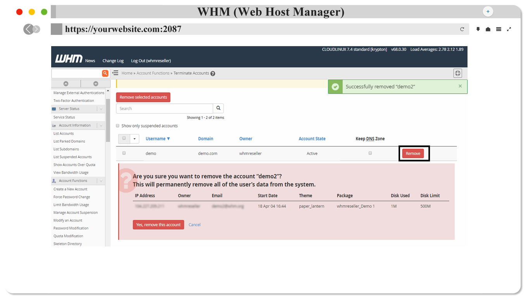
Task: Open List Suspended Accounts in sidebar
Action: (x=72, y=157)
